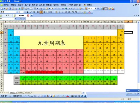
Task: Click the Line Style icon in drawing toolbar
Action: coord(72,96)
